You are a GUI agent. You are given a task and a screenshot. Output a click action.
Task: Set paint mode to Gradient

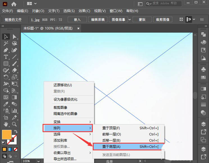pos(10,149)
